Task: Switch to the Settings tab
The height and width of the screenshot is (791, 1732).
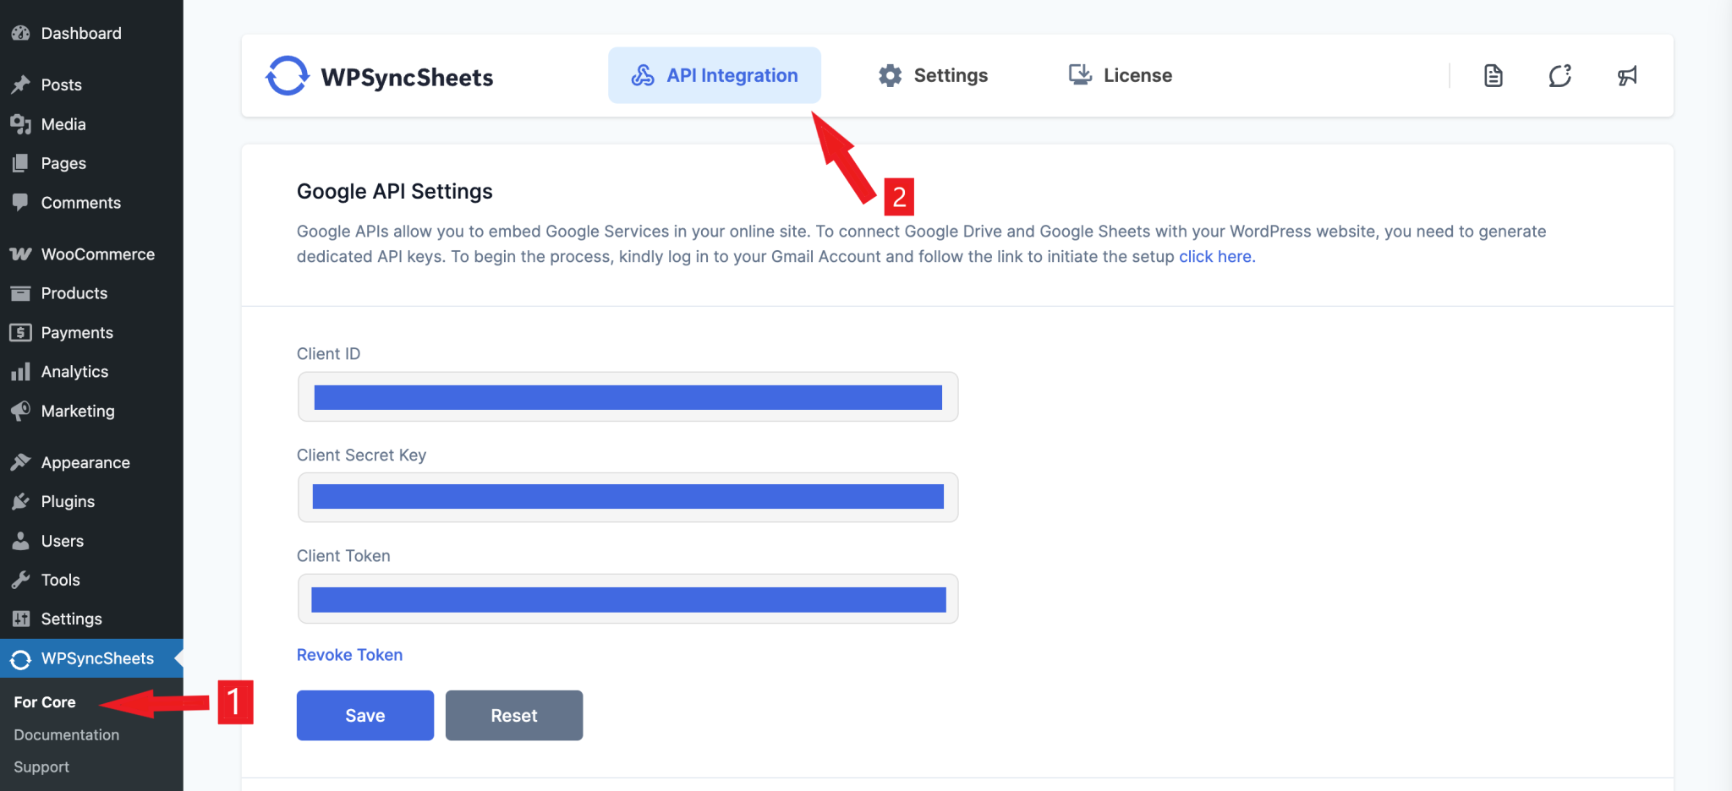Action: pyautogui.click(x=933, y=74)
